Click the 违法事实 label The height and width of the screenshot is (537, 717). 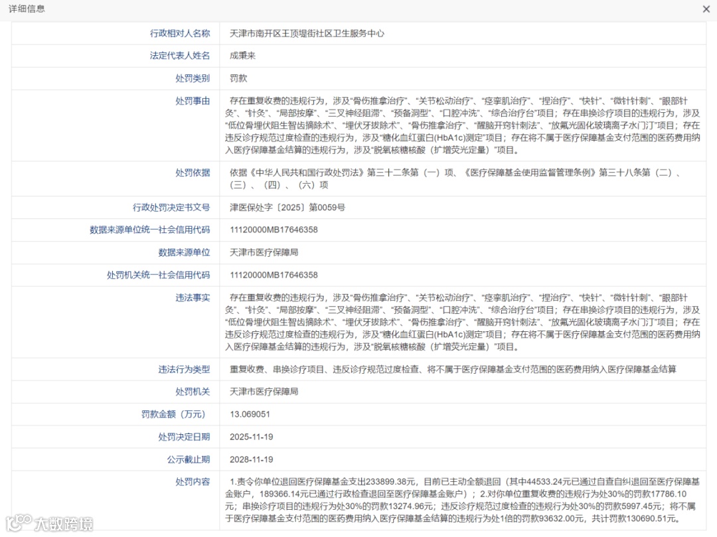point(193,298)
